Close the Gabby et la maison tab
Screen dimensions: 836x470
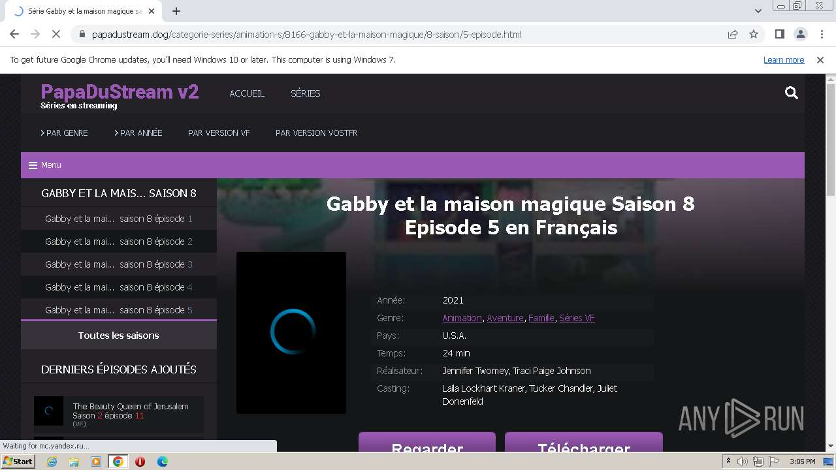[152, 11]
